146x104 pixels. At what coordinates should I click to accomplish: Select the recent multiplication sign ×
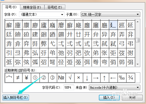(79, 78)
